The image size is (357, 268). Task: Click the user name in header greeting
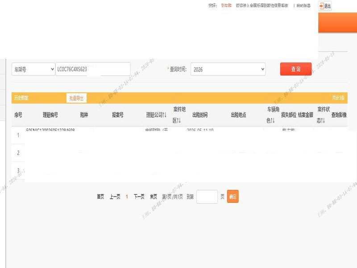tap(226, 5)
